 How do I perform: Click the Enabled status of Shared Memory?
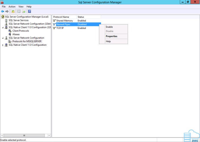82,21
